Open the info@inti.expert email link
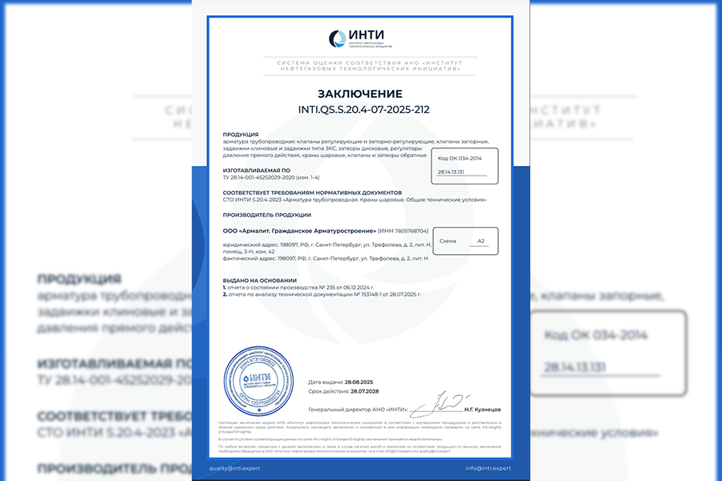The height and width of the screenshot is (481, 722). [488, 467]
